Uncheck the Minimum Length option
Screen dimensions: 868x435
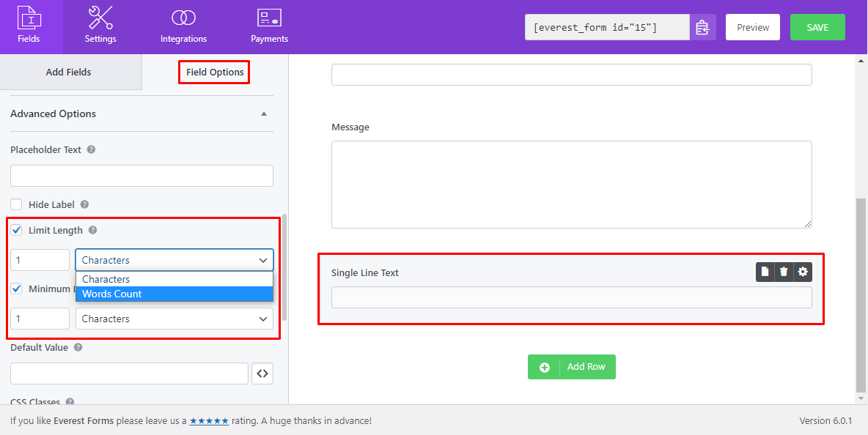[16, 289]
